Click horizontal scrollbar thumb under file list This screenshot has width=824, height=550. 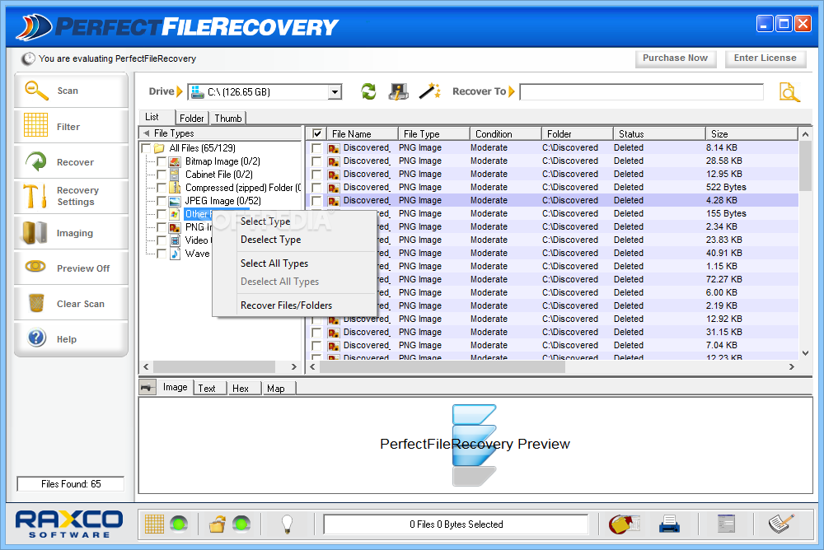coord(442,366)
